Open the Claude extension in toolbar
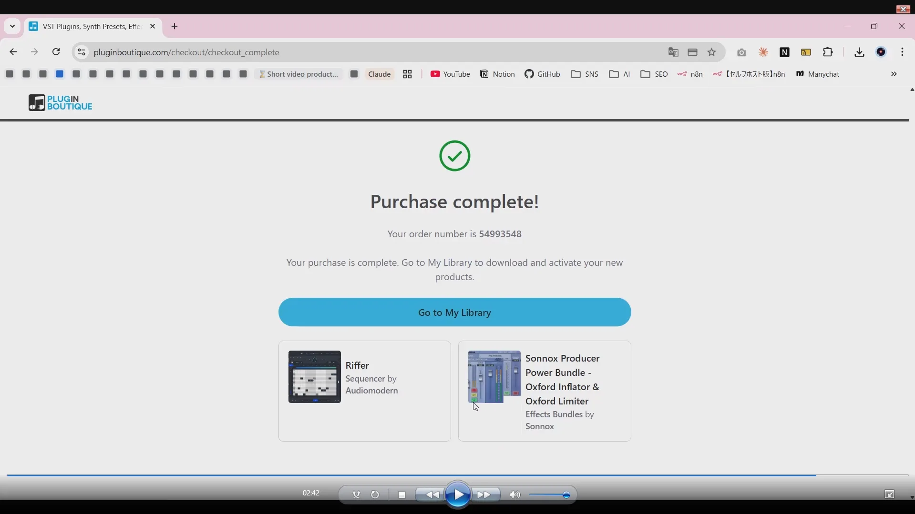This screenshot has height=514, width=915. 763,52
